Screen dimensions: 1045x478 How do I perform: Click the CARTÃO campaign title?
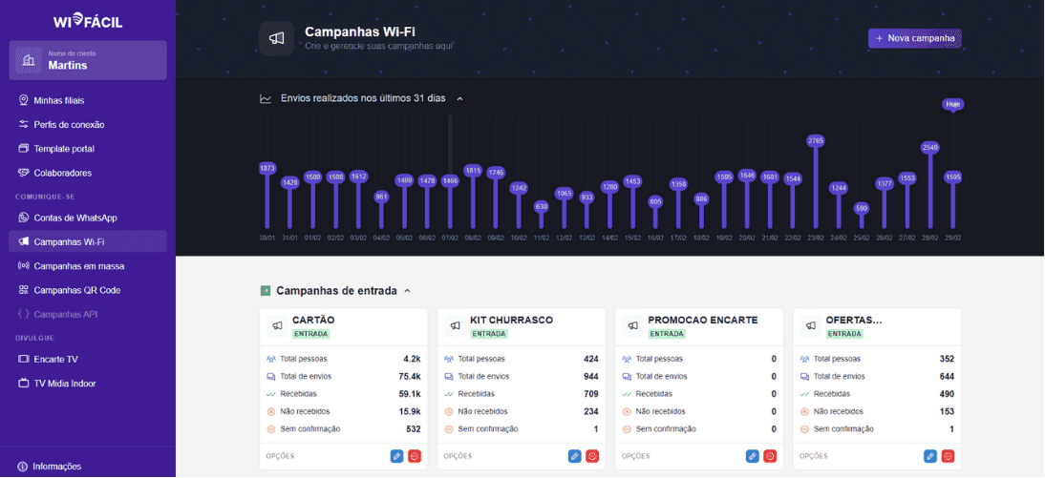(313, 320)
